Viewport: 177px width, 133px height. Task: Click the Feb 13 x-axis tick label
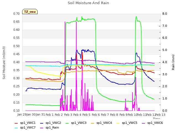tap(160, 115)
